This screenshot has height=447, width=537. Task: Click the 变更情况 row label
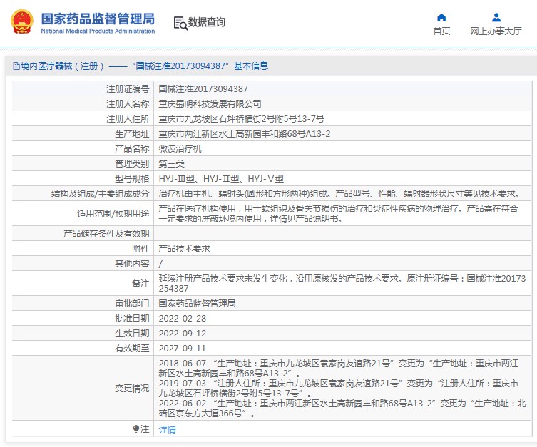coord(132,389)
